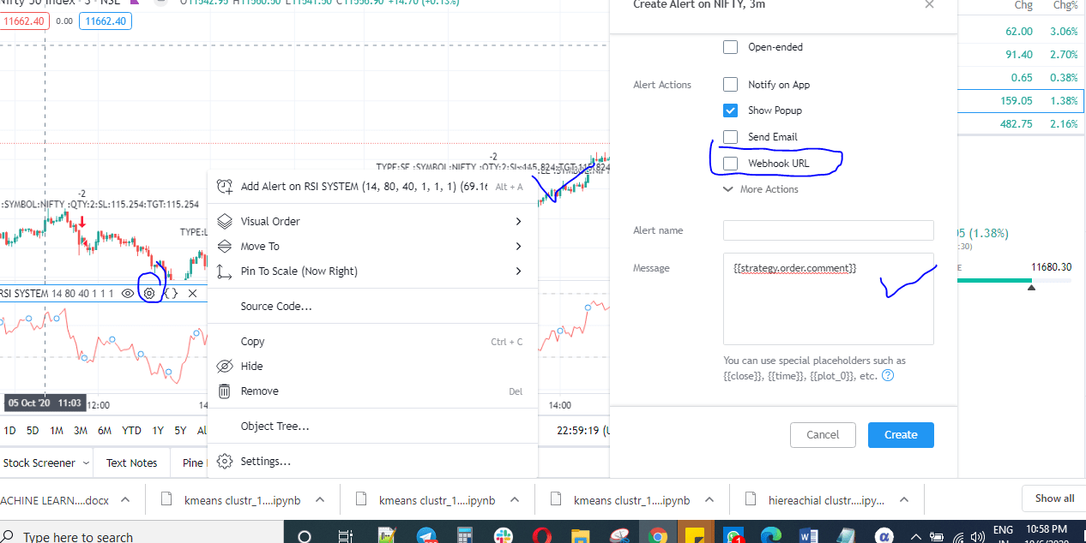Screen dimensions: 1086x543
Task: Open the Move To submenu chevron
Action: coord(518,246)
